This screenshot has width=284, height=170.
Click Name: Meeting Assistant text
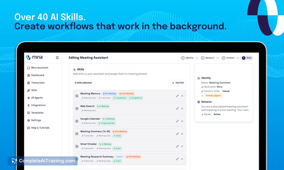(216, 83)
